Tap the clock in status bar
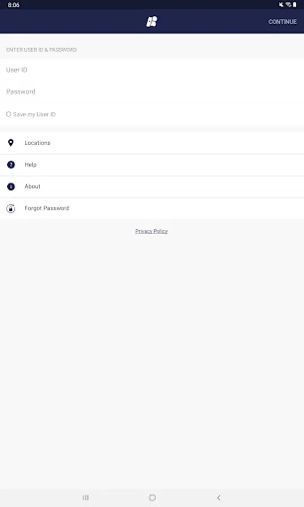The height and width of the screenshot is (507, 304). [x=14, y=5]
